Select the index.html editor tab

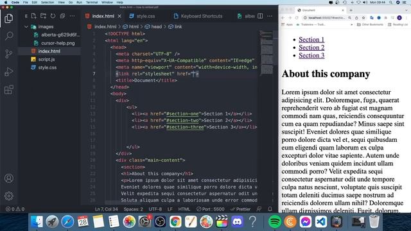click(x=103, y=16)
